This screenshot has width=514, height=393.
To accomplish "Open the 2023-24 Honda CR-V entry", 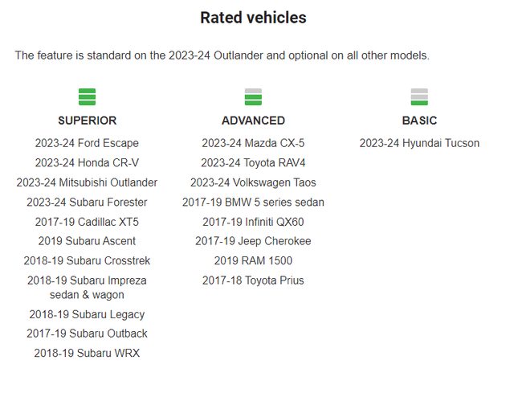I will 87,162.
